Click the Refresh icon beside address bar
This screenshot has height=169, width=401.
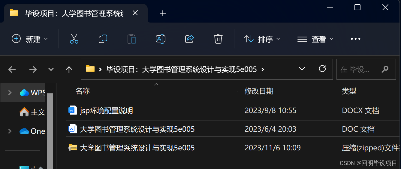pos(322,69)
